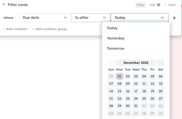The image size is (182, 119).
Task: Pick December 25 in the calendar
Action: click(x=144, y=99)
